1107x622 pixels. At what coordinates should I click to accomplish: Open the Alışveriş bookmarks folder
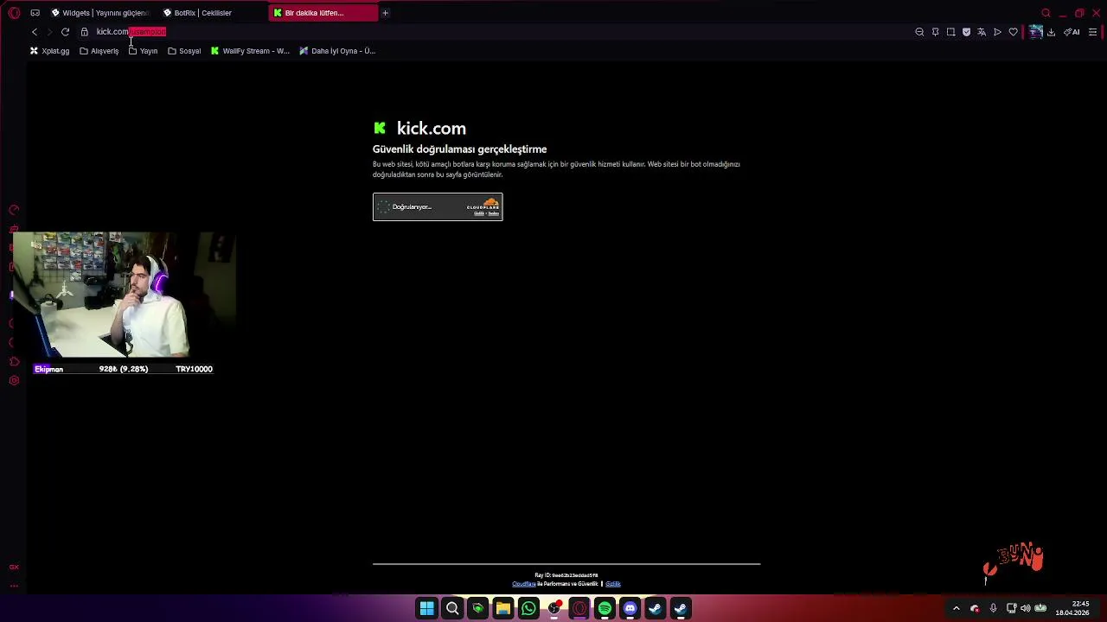pos(99,51)
